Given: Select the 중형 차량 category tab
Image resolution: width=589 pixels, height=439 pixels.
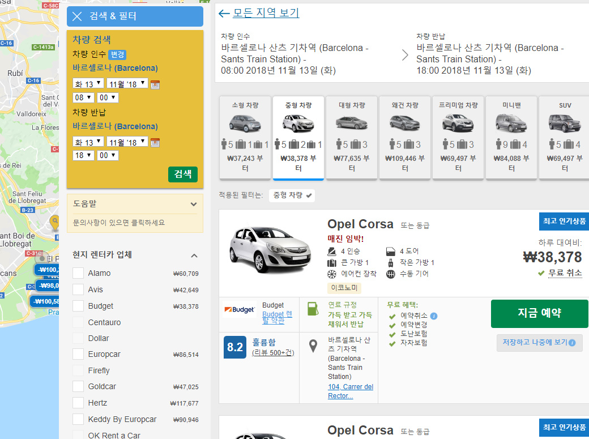Looking at the screenshot, I should [298, 138].
